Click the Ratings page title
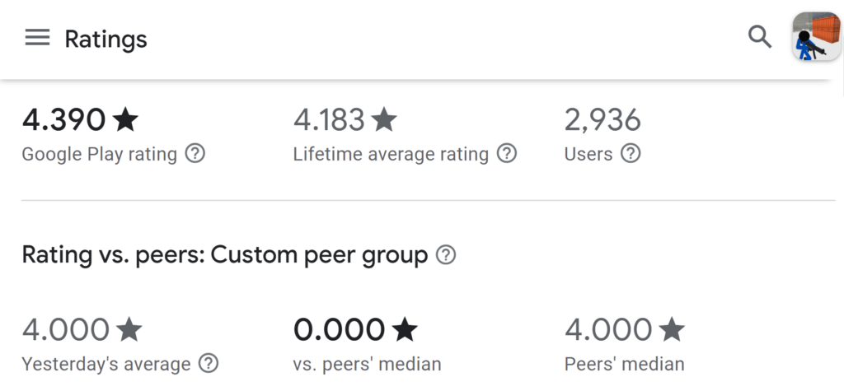The height and width of the screenshot is (391, 844). coord(105,39)
